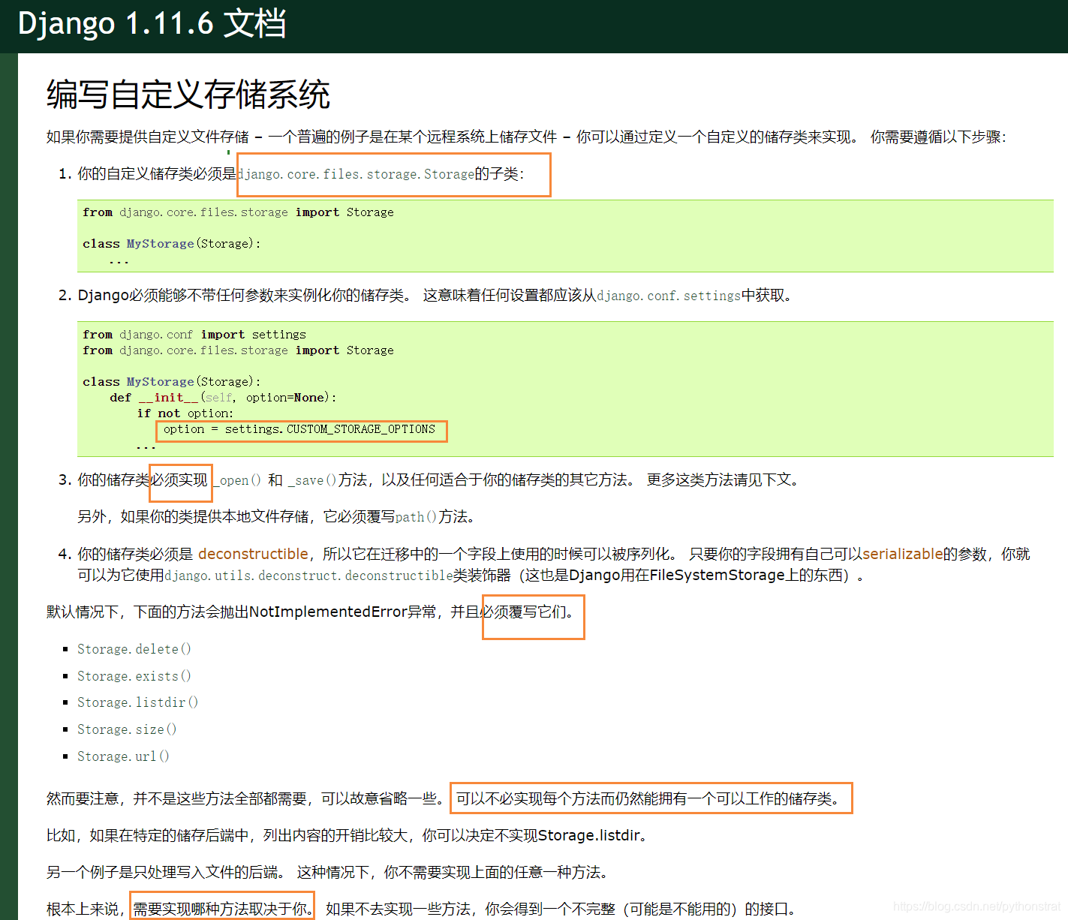Click the page heading 编写自定义存储系统
This screenshot has height=920, width=1068.
(188, 95)
